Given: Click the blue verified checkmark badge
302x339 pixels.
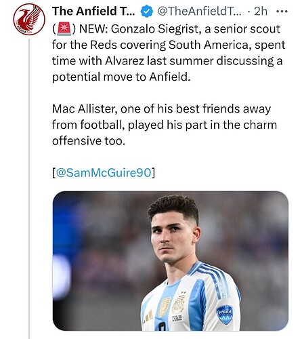Looking at the screenshot, I should tap(147, 12).
